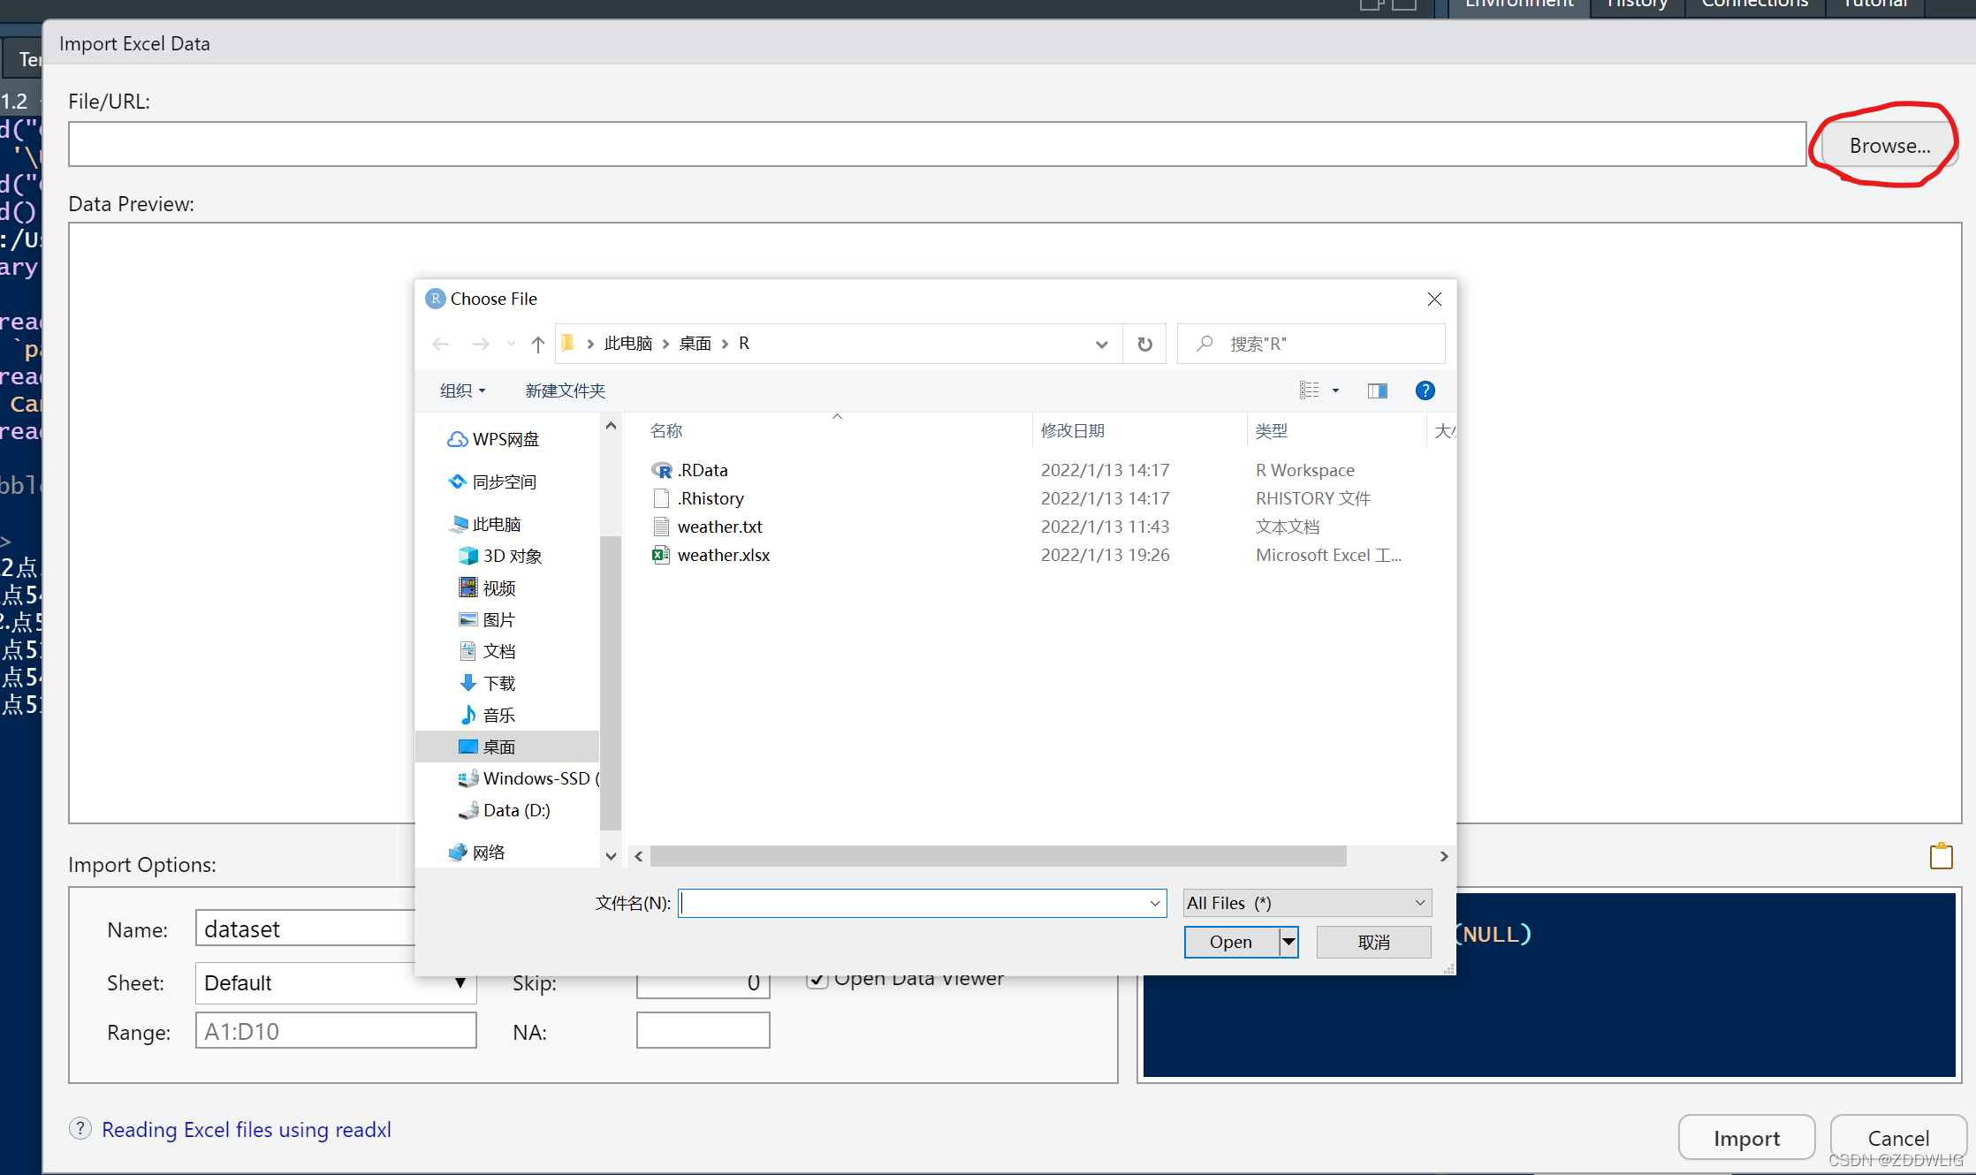Switch to the History tab
Viewport: 1976px width, 1175px height.
1637,5
